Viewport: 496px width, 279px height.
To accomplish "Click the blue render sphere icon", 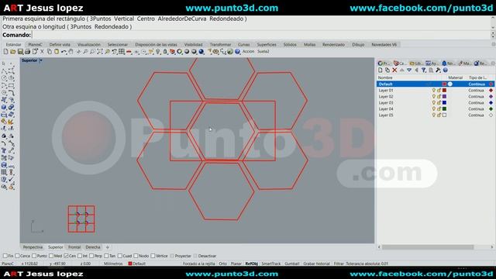I will coord(201,52).
